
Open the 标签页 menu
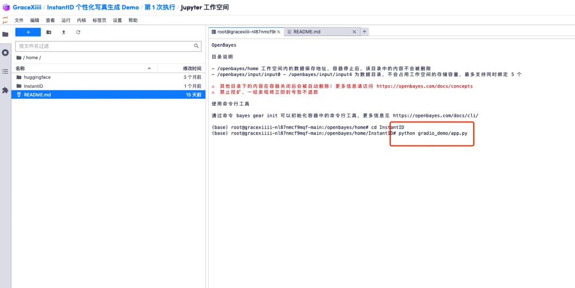coord(100,21)
